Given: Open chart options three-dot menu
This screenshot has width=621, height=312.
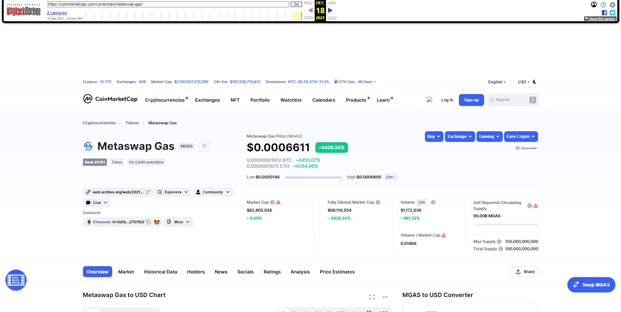Looking at the screenshot, I should [x=385, y=297].
